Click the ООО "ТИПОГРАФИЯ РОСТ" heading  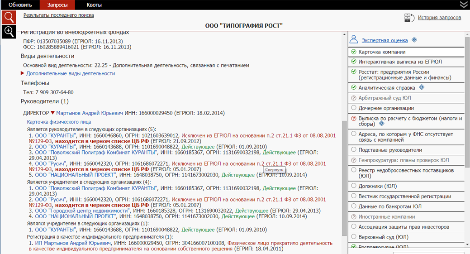[x=244, y=26]
